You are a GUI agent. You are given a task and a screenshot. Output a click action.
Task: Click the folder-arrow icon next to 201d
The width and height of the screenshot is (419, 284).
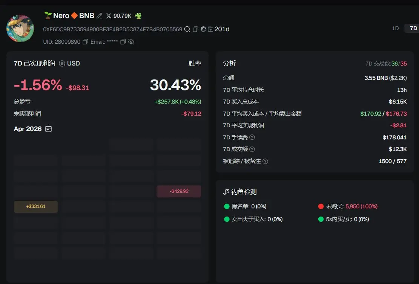click(210, 29)
